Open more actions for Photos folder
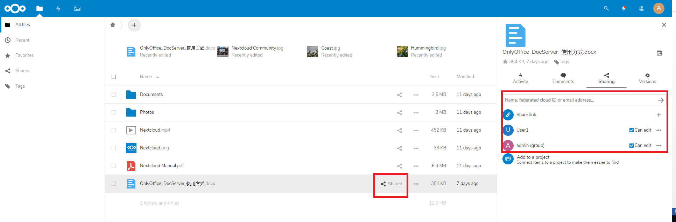The height and width of the screenshot is (222, 676). point(416,112)
